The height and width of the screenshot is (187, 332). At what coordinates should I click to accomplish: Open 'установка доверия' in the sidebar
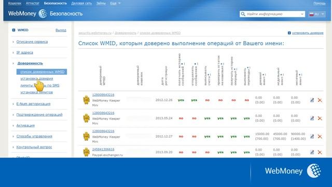[x=37, y=78]
